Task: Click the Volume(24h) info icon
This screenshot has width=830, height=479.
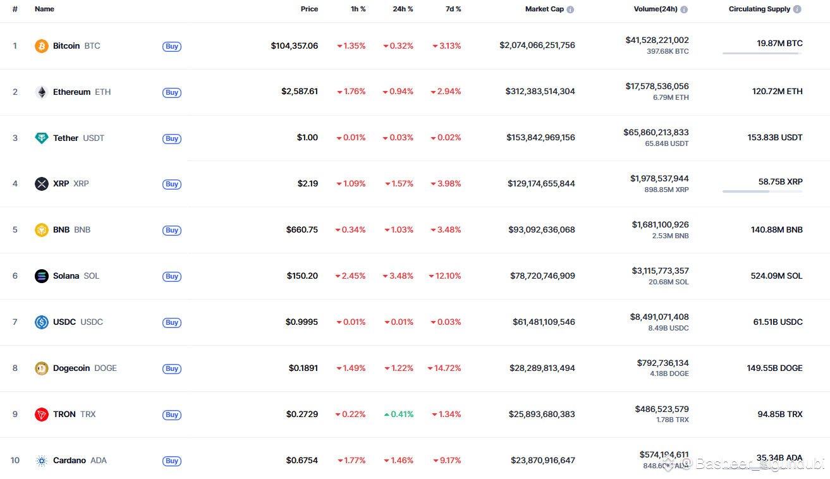Action: click(x=684, y=9)
